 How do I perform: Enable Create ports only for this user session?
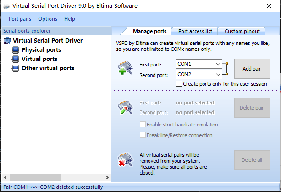coord(179,84)
